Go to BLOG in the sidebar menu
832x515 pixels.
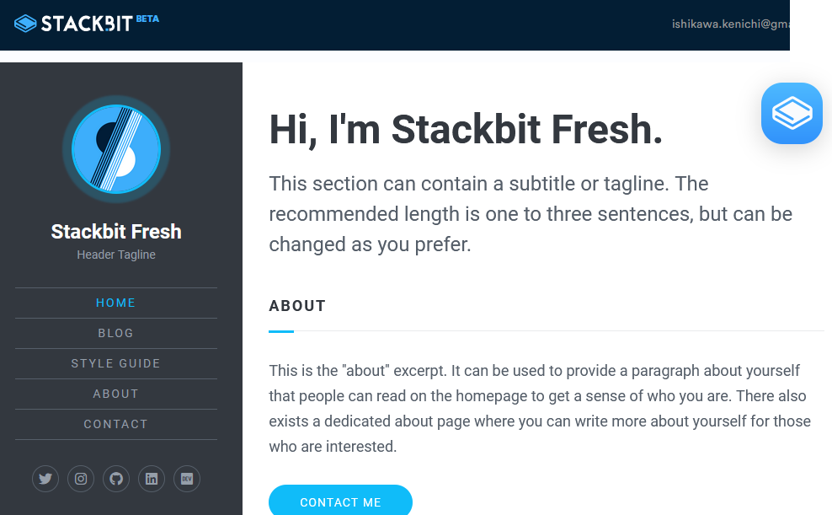coord(116,333)
